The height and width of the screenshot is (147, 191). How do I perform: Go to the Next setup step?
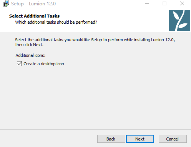click(140, 139)
